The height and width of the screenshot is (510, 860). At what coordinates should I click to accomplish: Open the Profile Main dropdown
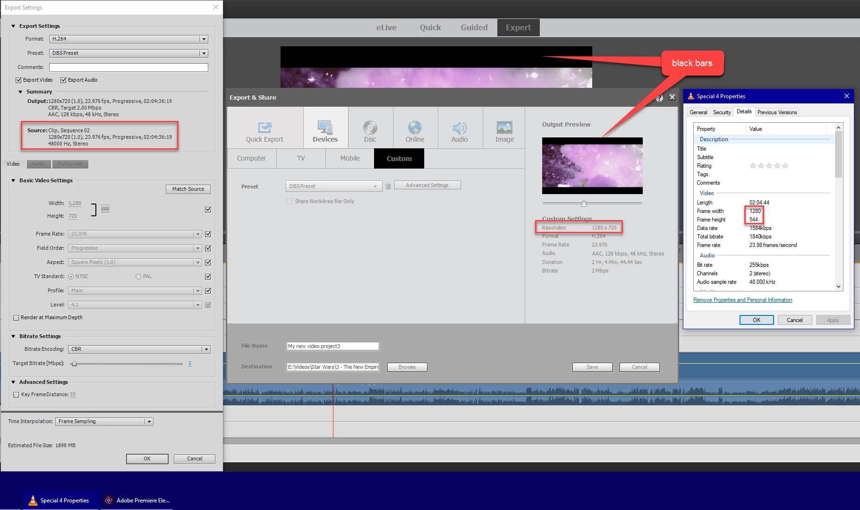coord(135,291)
